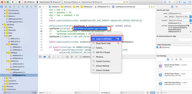The height and width of the screenshot is (94, 192).
Task: Expand the AudioSource folder
Action: (5, 84)
